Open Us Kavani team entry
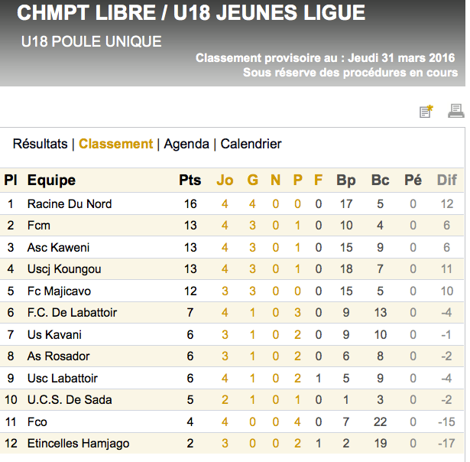Image resolution: width=470 pixels, height=462 pixels. [x=54, y=335]
